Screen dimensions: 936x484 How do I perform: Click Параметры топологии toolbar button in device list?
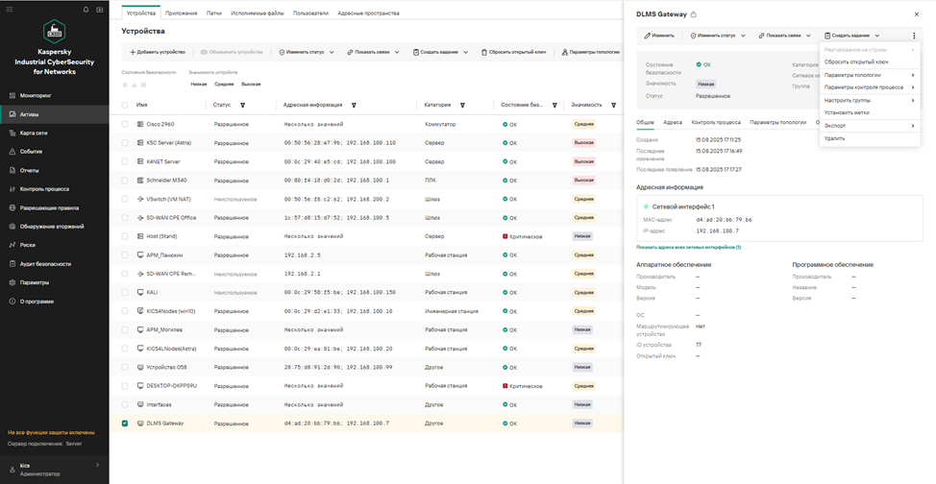[590, 53]
